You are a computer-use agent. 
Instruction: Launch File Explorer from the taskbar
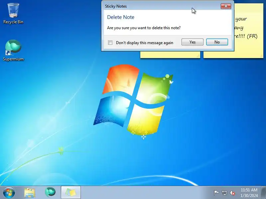pos(30,193)
